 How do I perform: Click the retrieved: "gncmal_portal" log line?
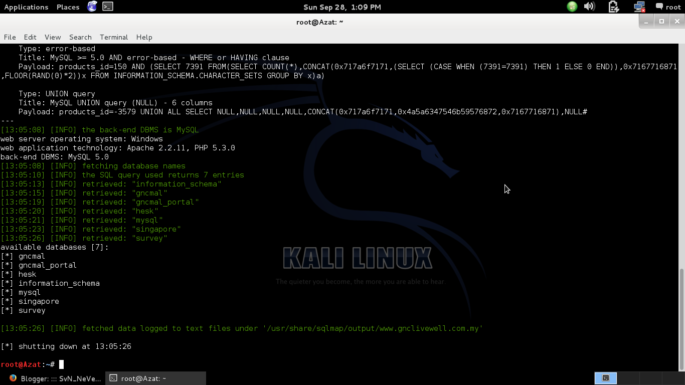pos(100,202)
